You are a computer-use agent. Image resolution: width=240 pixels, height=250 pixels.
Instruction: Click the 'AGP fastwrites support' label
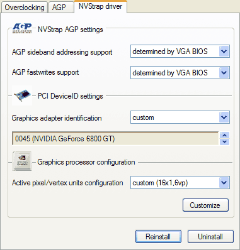pyautogui.click(x=45, y=72)
